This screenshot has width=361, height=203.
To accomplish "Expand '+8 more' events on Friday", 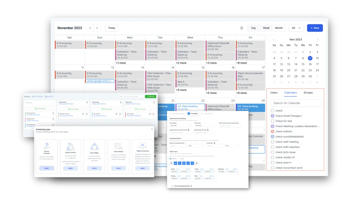I will coord(242,63).
